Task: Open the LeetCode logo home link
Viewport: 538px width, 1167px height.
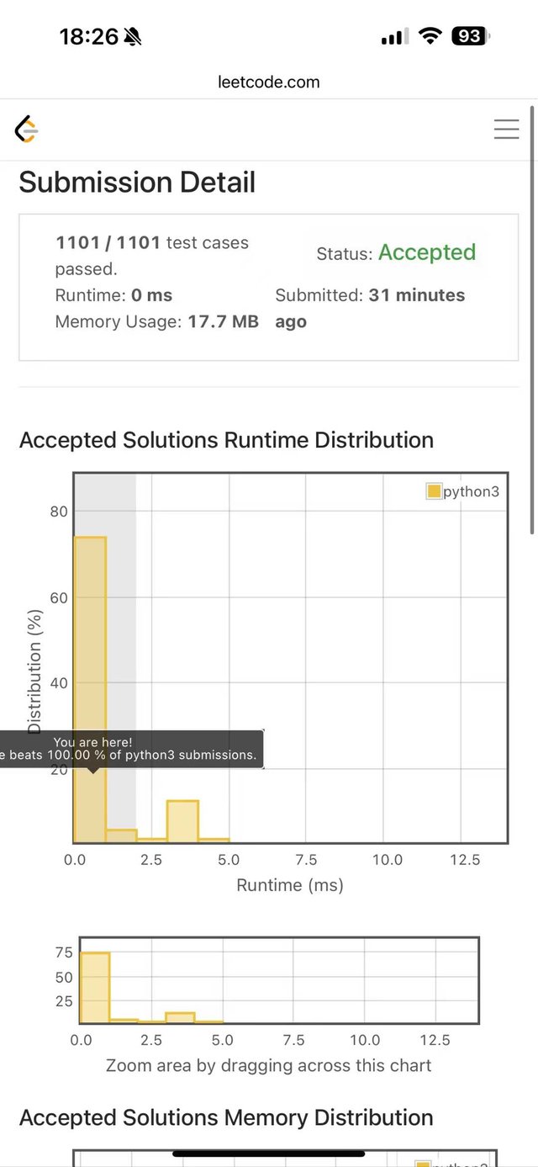Action: (x=26, y=130)
